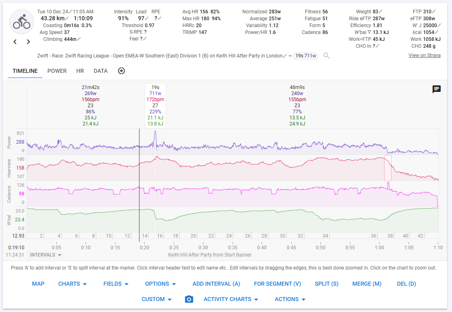Open the CHARTS dropdown
The height and width of the screenshot is (312, 452).
[x=72, y=284]
